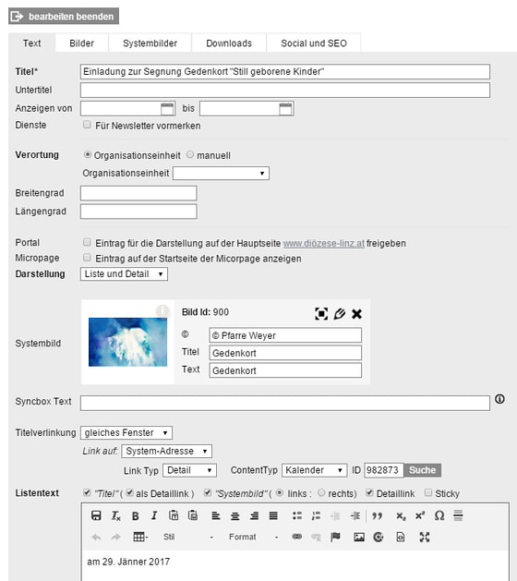Viewport: 517px width, 581px height.
Task: Select the links radio option
Action: [280, 492]
